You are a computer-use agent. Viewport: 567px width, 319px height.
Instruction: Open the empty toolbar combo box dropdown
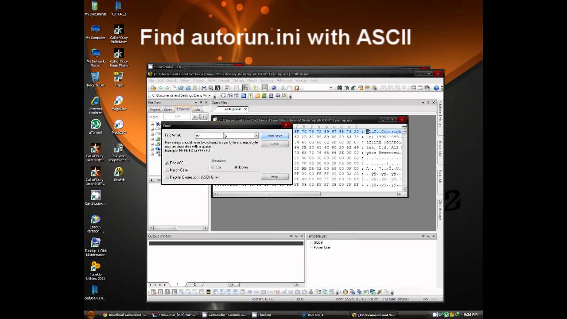(331, 88)
